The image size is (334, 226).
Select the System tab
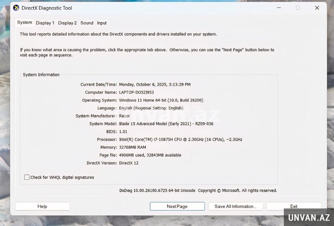[x=25, y=23]
